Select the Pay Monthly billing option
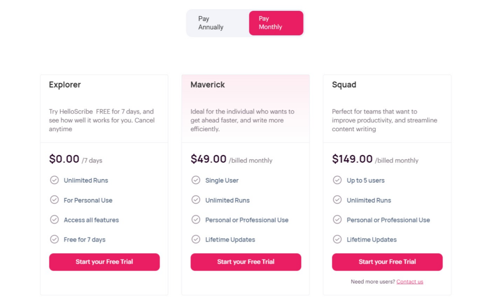This screenshot has width=487, height=297. (276, 23)
